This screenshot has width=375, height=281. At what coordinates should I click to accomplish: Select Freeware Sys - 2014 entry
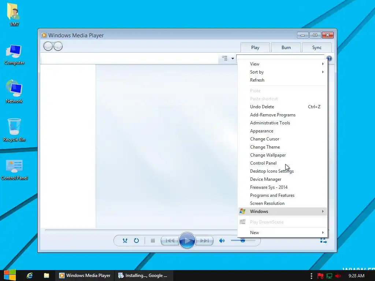(283, 187)
